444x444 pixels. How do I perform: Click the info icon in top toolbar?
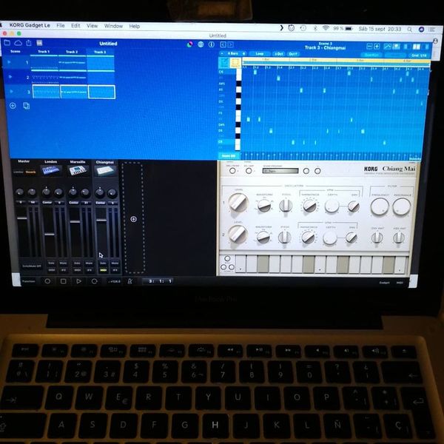211,44
